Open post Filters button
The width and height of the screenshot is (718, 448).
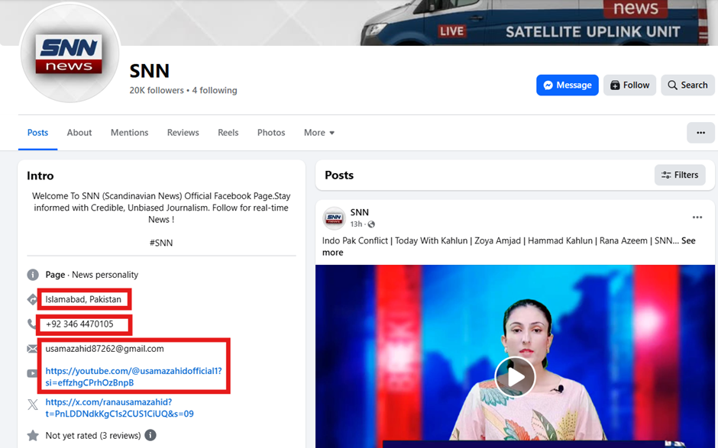click(x=680, y=175)
